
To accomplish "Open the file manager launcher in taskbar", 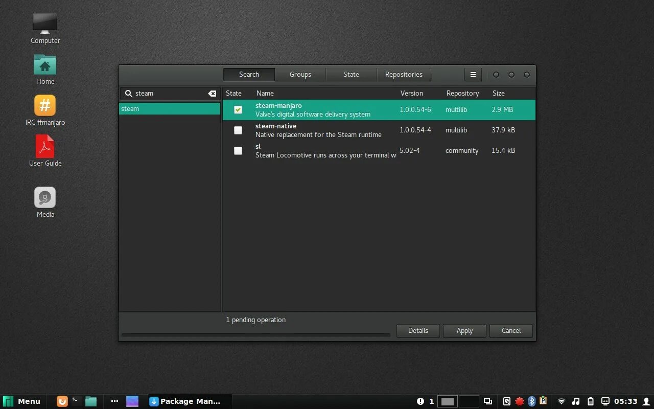I will pos(91,401).
